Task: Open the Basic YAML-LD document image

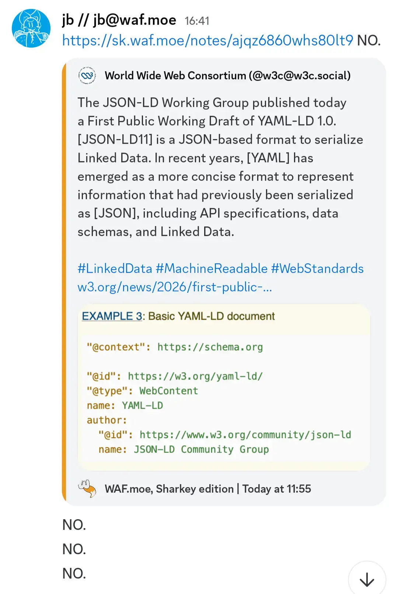Action: pos(224,387)
